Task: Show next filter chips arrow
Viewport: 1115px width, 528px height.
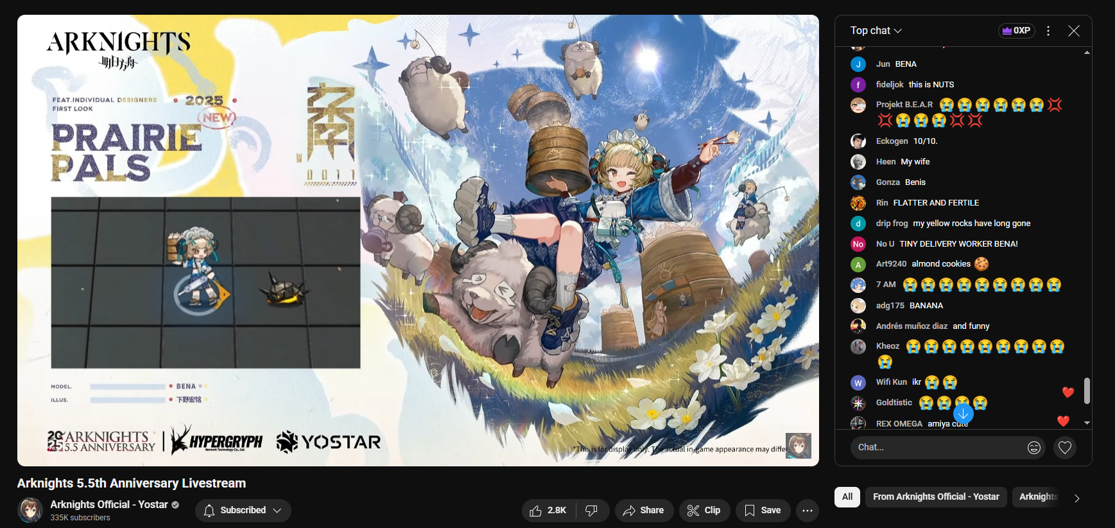Action: point(1077,498)
